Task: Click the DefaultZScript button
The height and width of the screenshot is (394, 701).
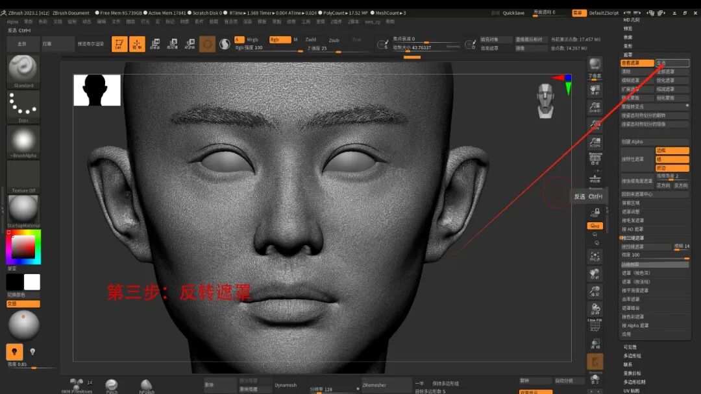Action: click(x=604, y=13)
